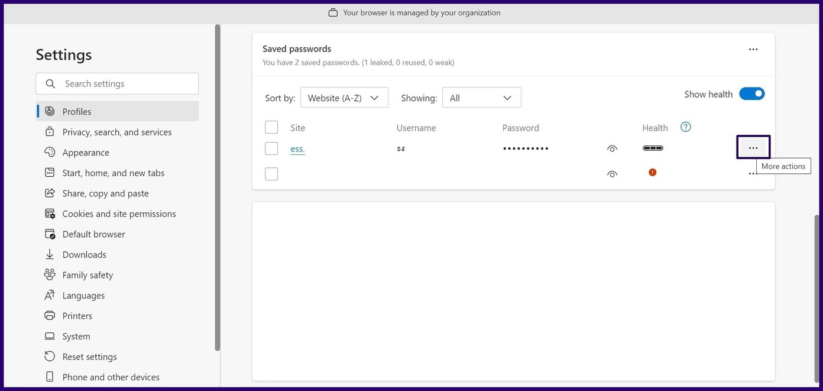Open Family safety settings
This screenshot has height=391, width=823.
pos(117,274)
